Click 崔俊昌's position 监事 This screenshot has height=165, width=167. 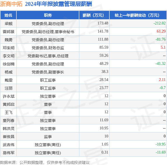click(48, 137)
